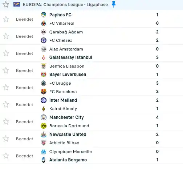Star the Marseille vs Atalanta match

[x=6, y=156]
